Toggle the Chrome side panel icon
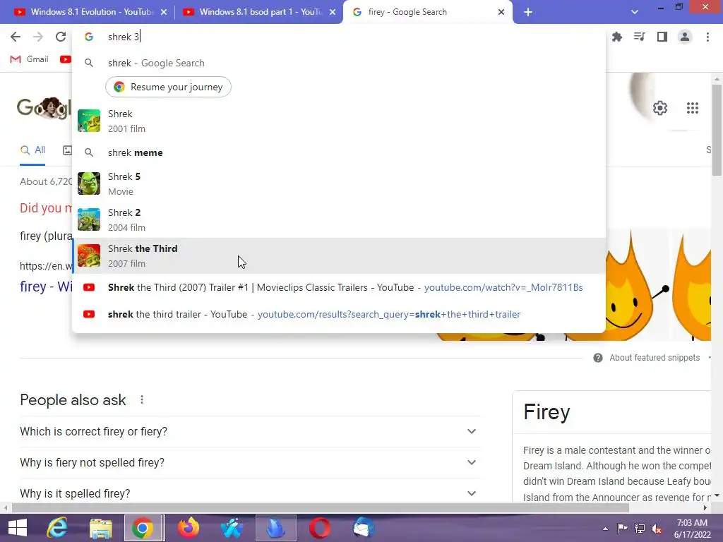723x542 pixels. tap(662, 37)
